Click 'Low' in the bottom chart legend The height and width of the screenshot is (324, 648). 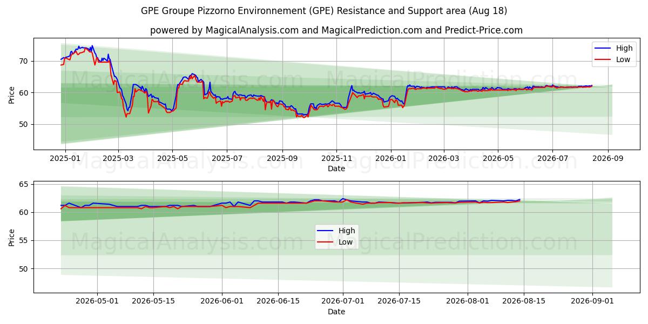(346, 242)
